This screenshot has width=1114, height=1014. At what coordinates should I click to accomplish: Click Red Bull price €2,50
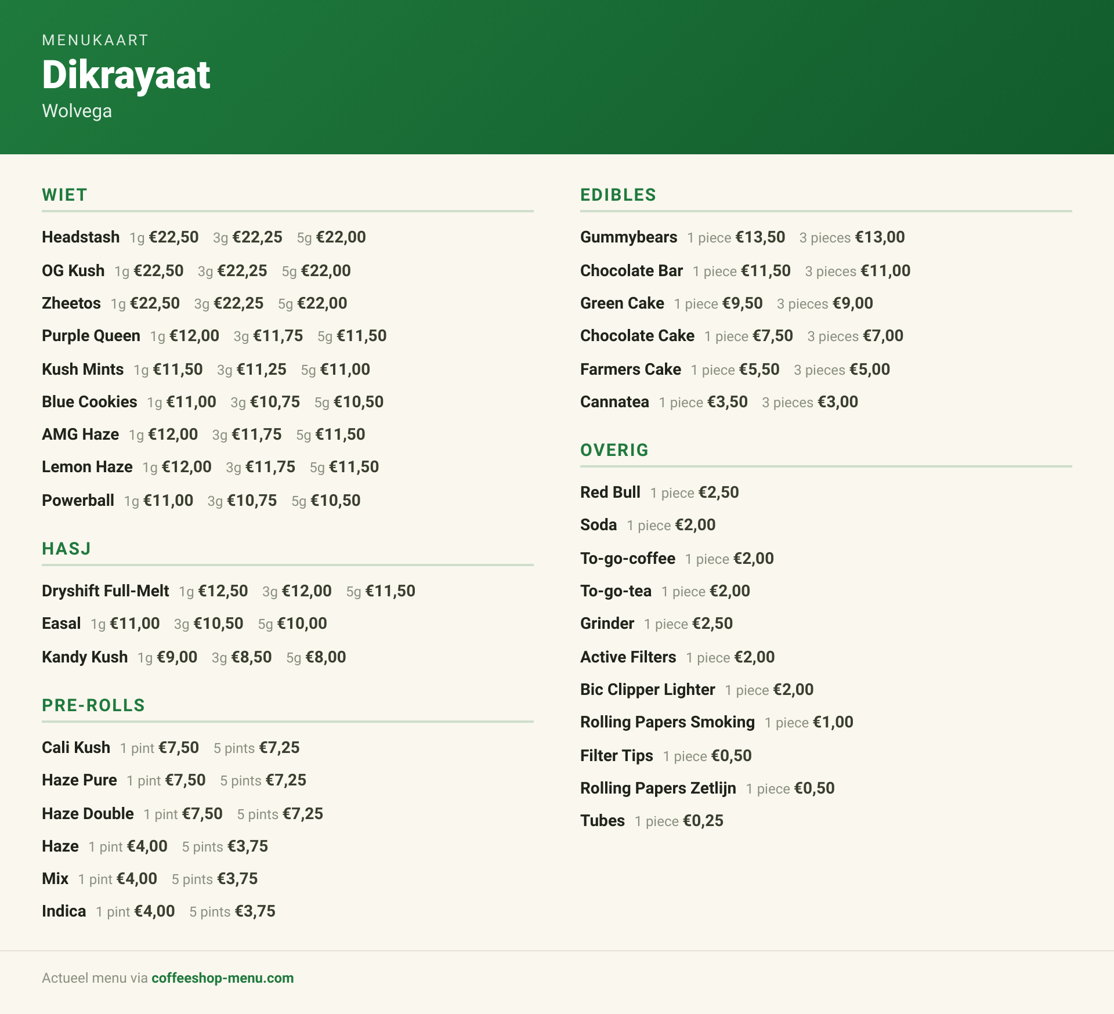click(719, 492)
